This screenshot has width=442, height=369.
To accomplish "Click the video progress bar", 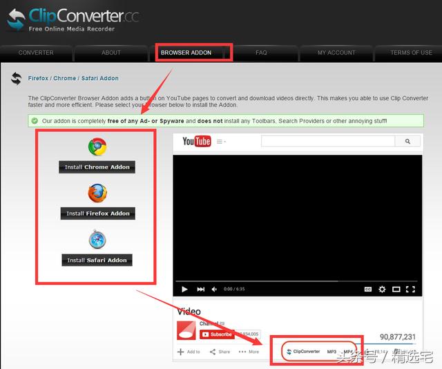I will point(296,281).
